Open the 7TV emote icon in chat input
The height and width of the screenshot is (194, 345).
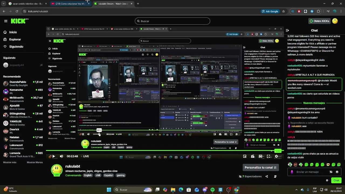pyautogui.click(x=331, y=172)
